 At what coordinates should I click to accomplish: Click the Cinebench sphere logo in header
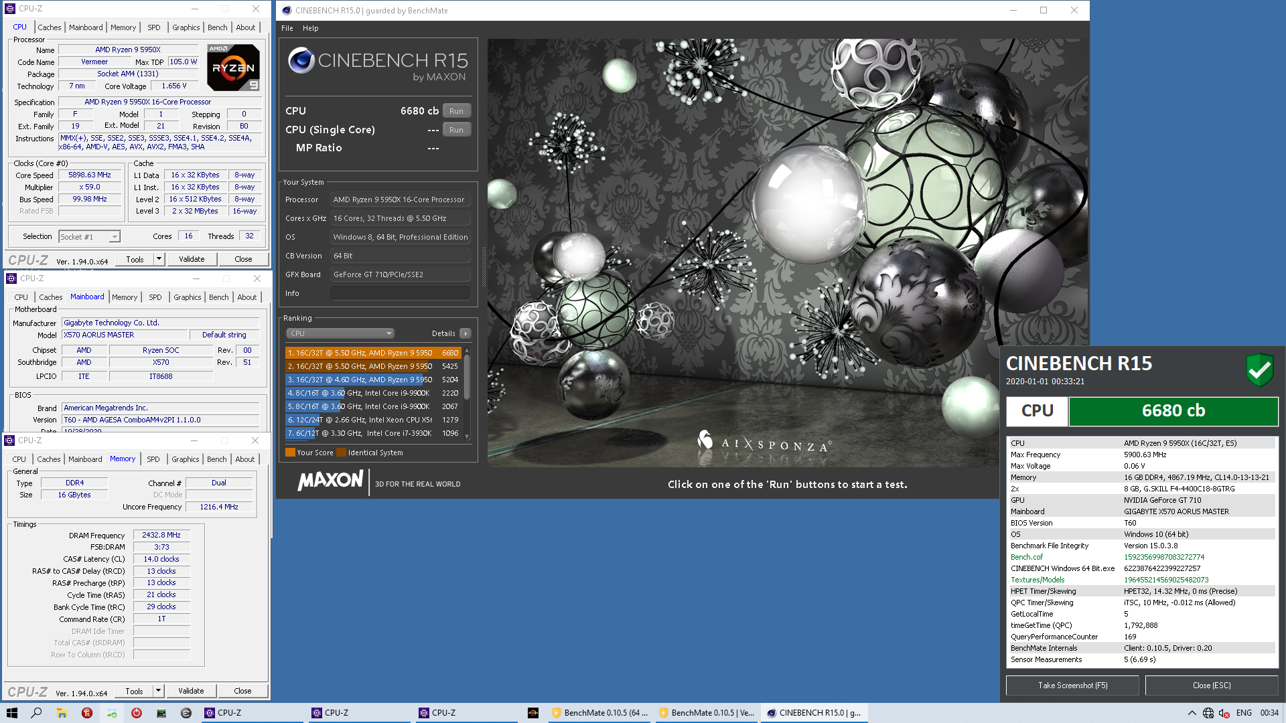pos(301,60)
